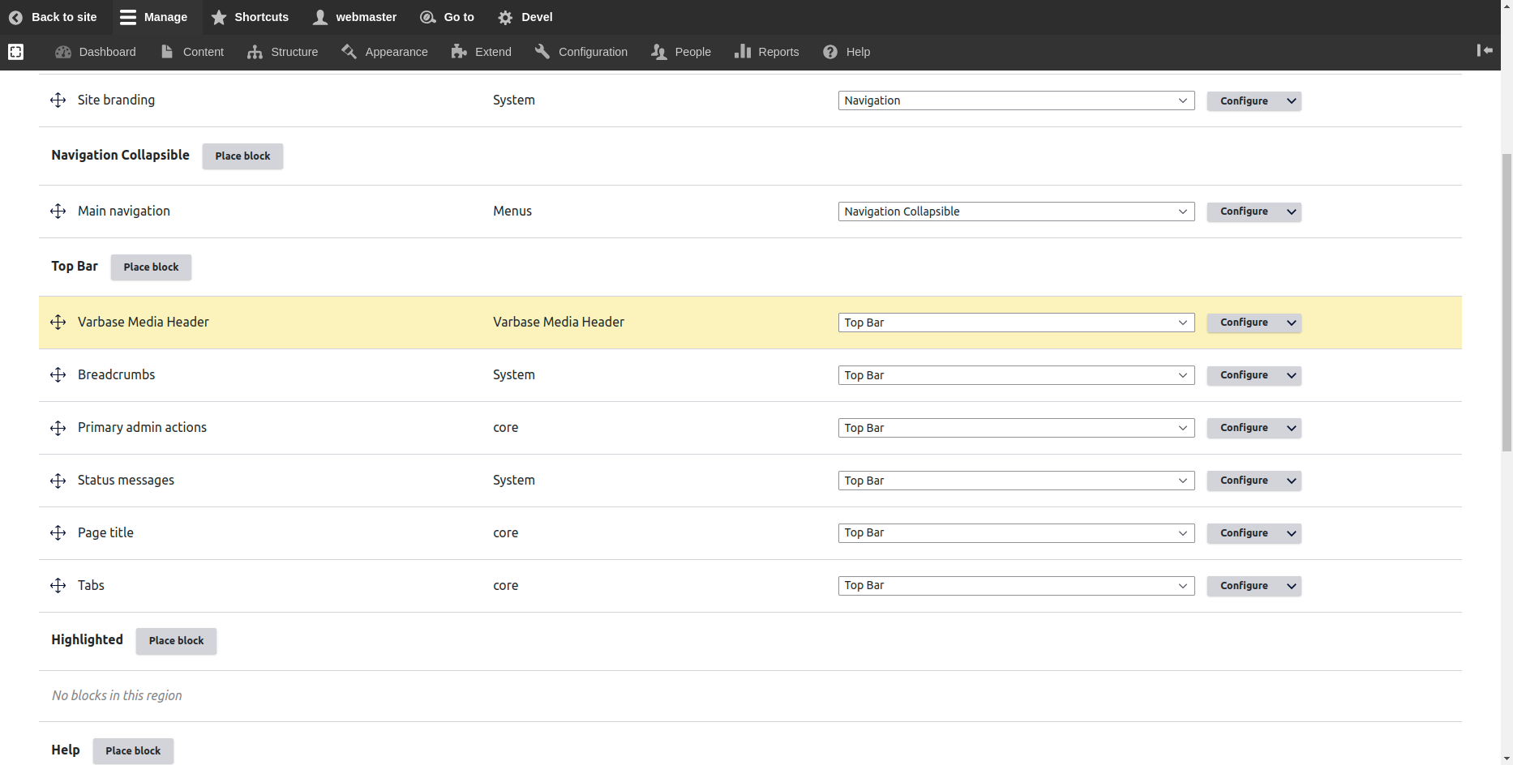
Task: Click the Breadcrumbs row drag handle
Action: (58, 375)
